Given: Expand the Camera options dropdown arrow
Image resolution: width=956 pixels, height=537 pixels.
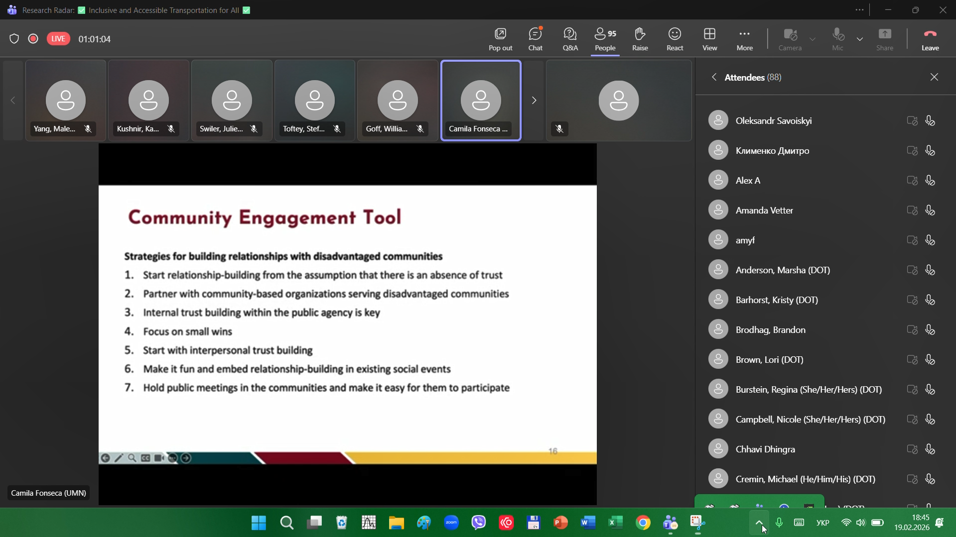Looking at the screenshot, I should coord(813,39).
